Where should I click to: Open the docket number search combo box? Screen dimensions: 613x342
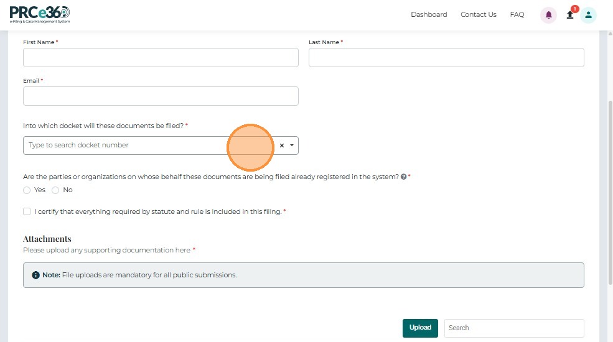click(124, 146)
